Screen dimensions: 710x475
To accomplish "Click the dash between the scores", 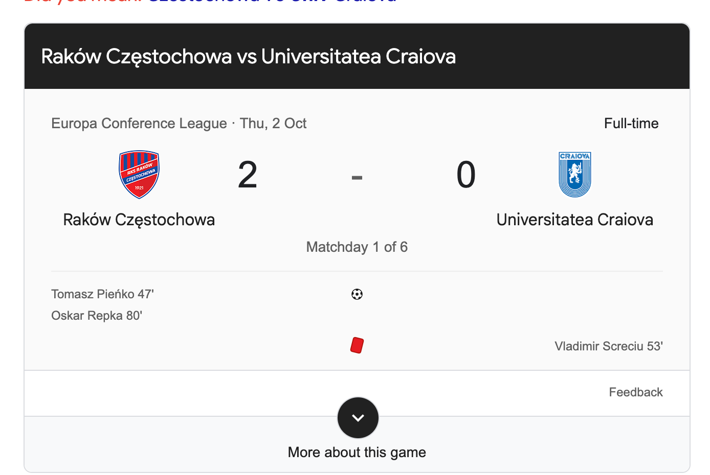I will pyautogui.click(x=357, y=178).
